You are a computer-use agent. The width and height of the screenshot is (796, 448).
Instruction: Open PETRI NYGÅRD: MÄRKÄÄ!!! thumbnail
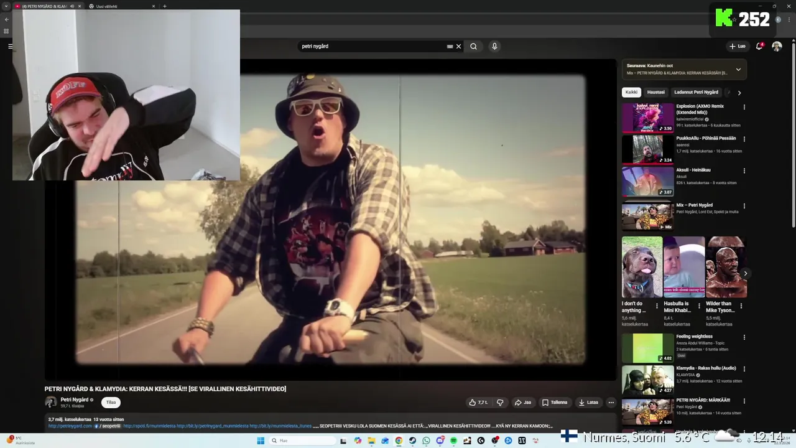pyautogui.click(x=647, y=411)
